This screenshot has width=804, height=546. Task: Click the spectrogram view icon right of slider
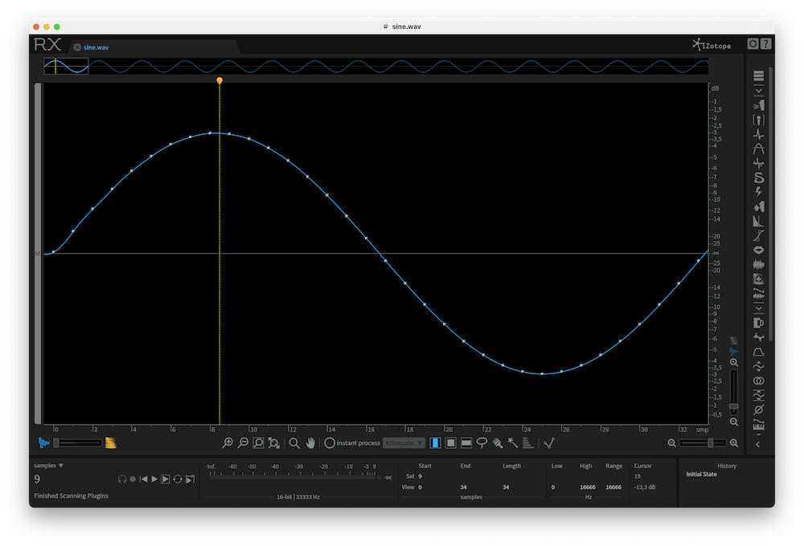pos(111,443)
